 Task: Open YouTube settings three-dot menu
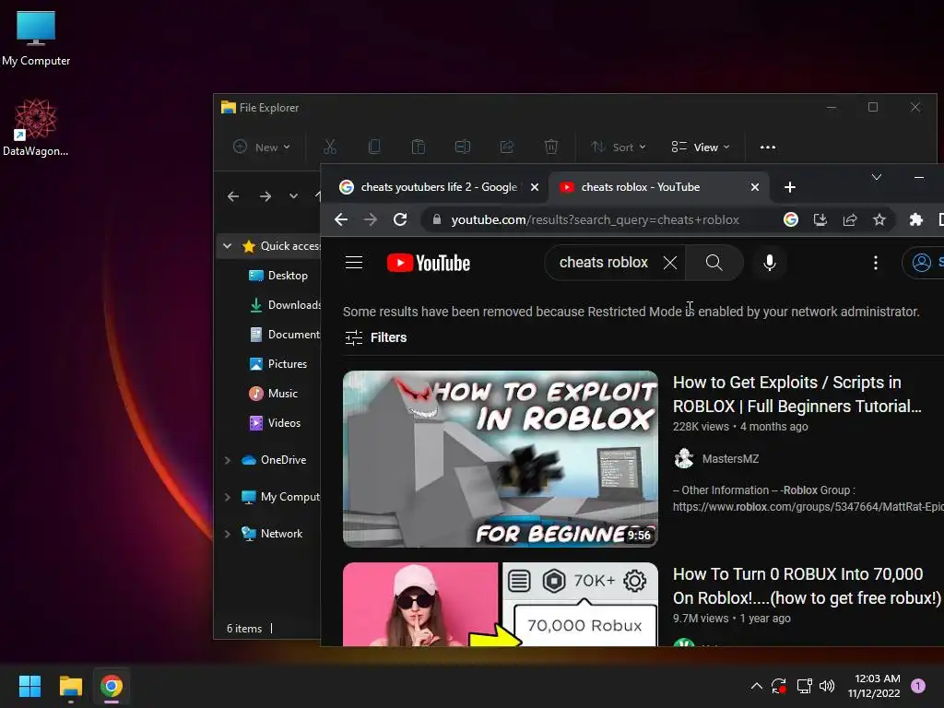point(876,263)
